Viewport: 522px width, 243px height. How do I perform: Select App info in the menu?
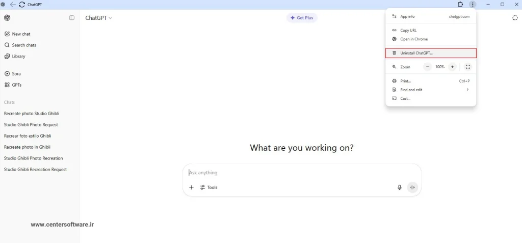tap(431, 16)
